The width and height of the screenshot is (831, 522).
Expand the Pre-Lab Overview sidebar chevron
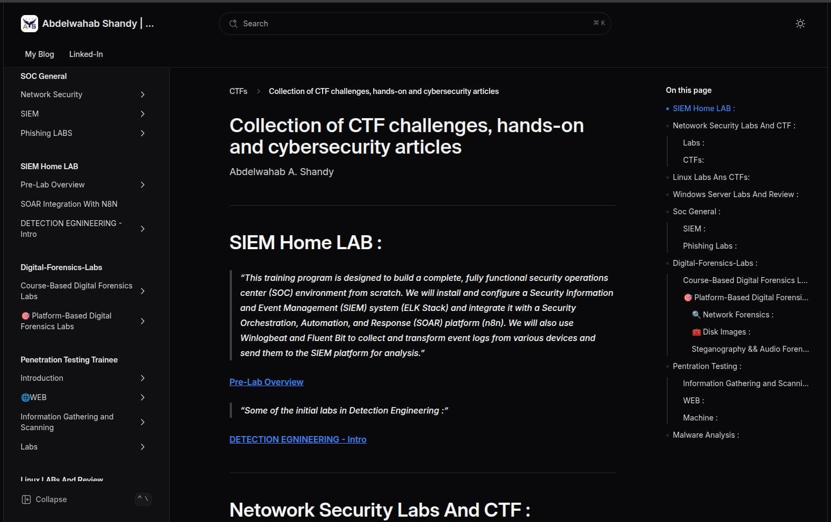click(x=142, y=185)
